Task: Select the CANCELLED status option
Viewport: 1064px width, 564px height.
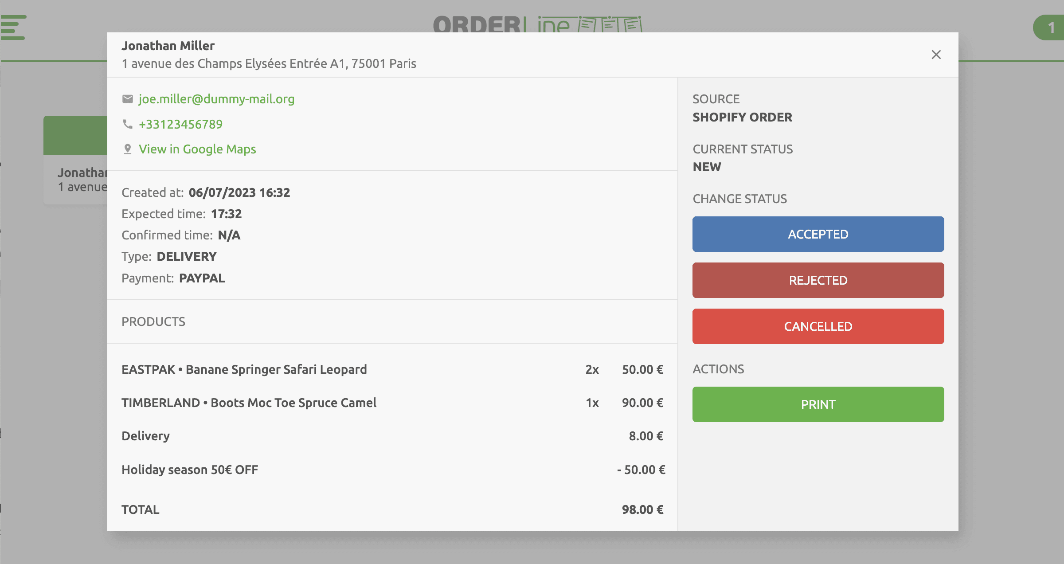Action: [x=818, y=327]
